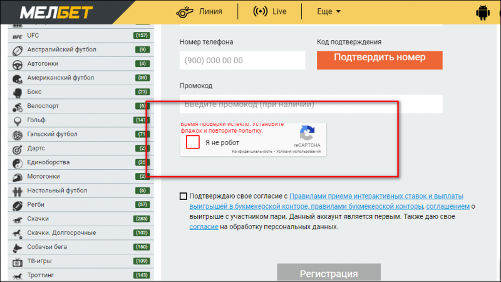Click the Единоборства label
Viewport: 501px width, 282px height.
(48, 162)
